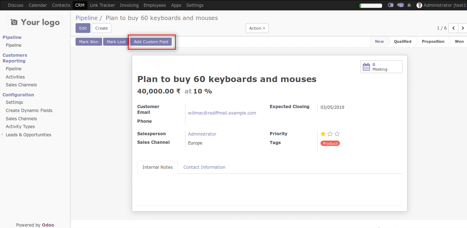This screenshot has height=228, width=467.
Task: Click the Europe sales channel value
Action: [195, 143]
